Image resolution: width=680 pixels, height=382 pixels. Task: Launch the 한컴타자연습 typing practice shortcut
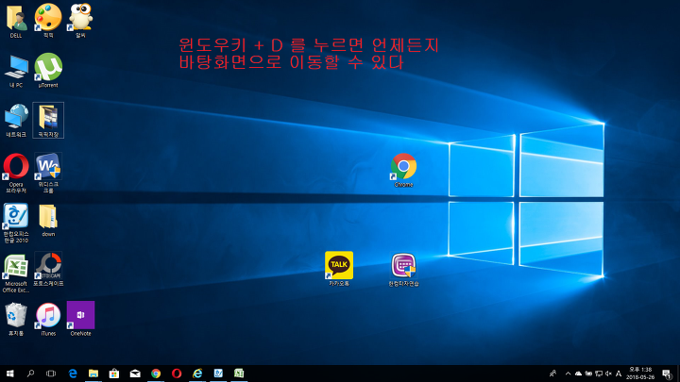403,270
